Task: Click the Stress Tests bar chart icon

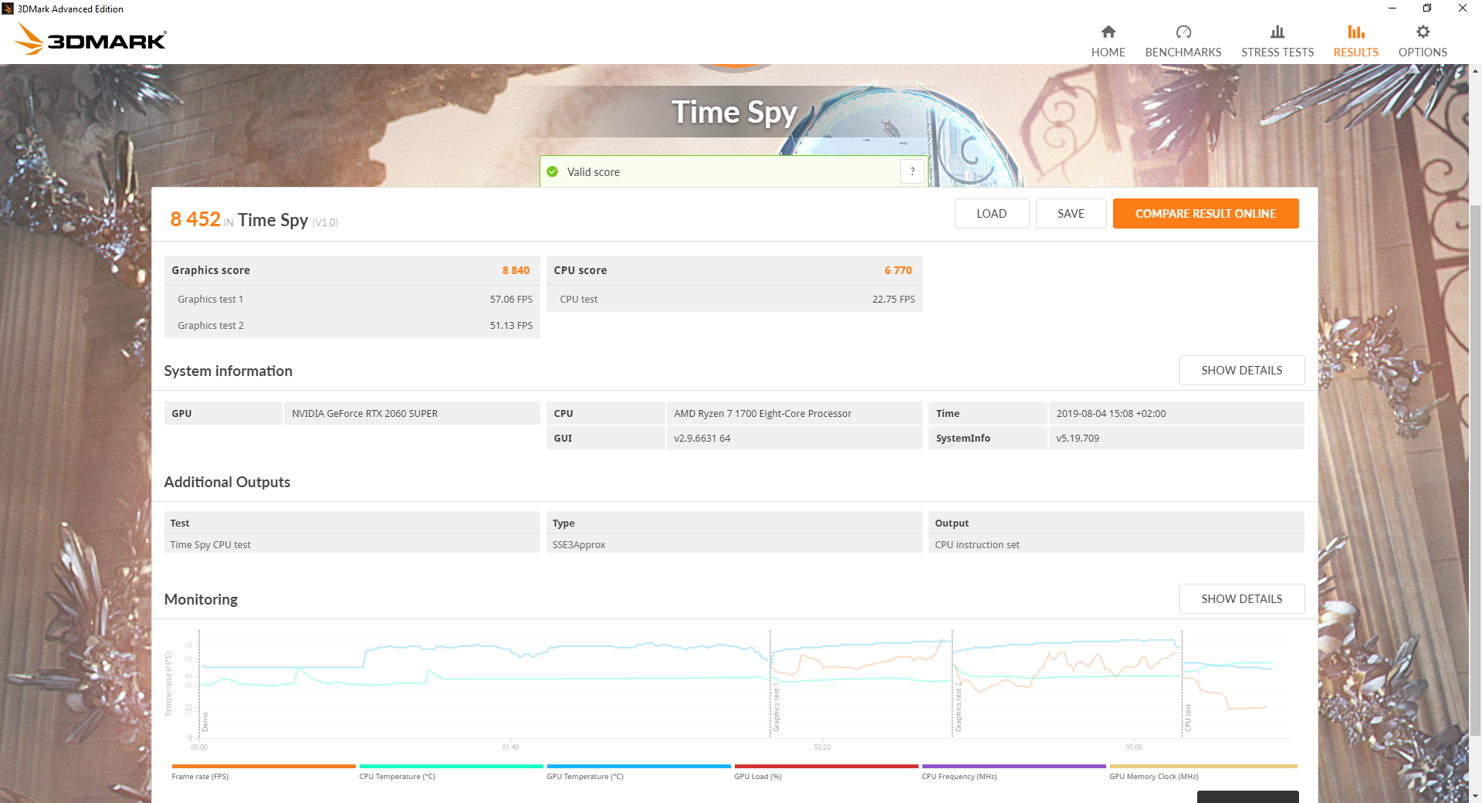Action: pyautogui.click(x=1277, y=32)
